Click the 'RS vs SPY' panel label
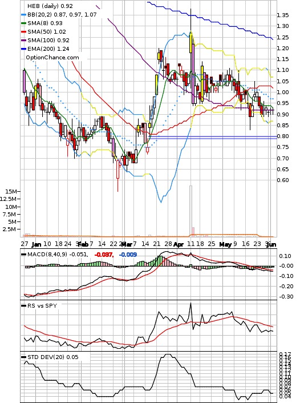300x403 pixels. [x=42, y=306]
